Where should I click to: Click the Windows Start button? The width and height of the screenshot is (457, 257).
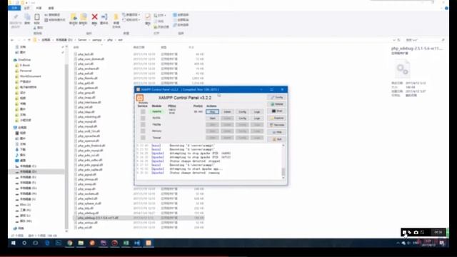(13, 243)
